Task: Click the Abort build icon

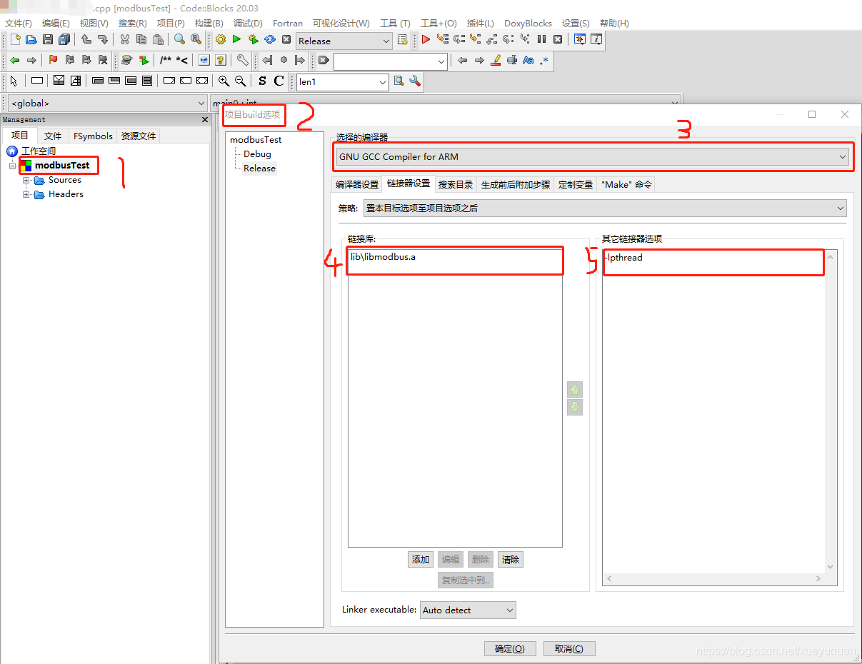Action: [286, 40]
